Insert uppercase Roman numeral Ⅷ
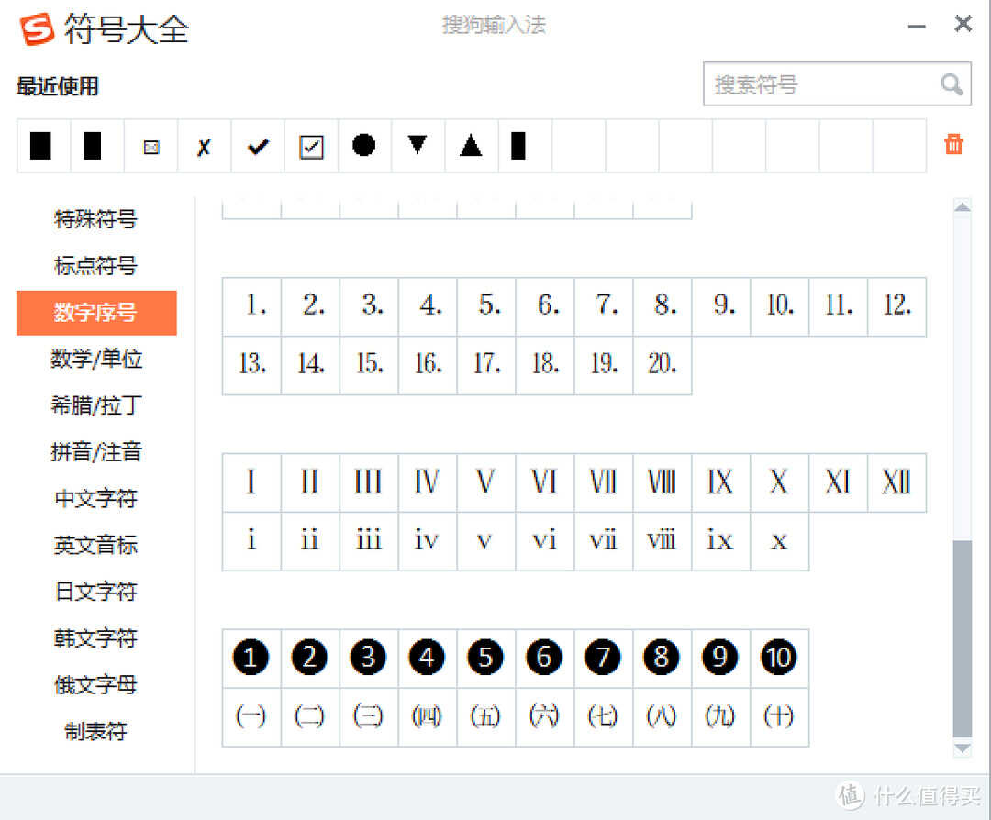 (662, 482)
